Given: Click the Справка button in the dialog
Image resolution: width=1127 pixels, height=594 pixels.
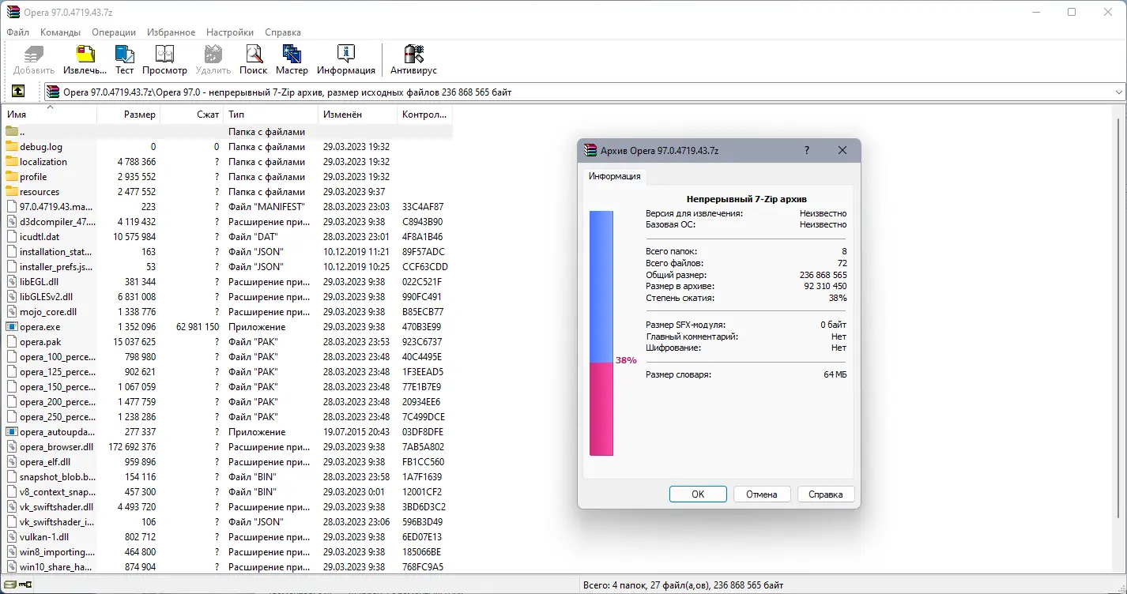Looking at the screenshot, I should click(826, 494).
